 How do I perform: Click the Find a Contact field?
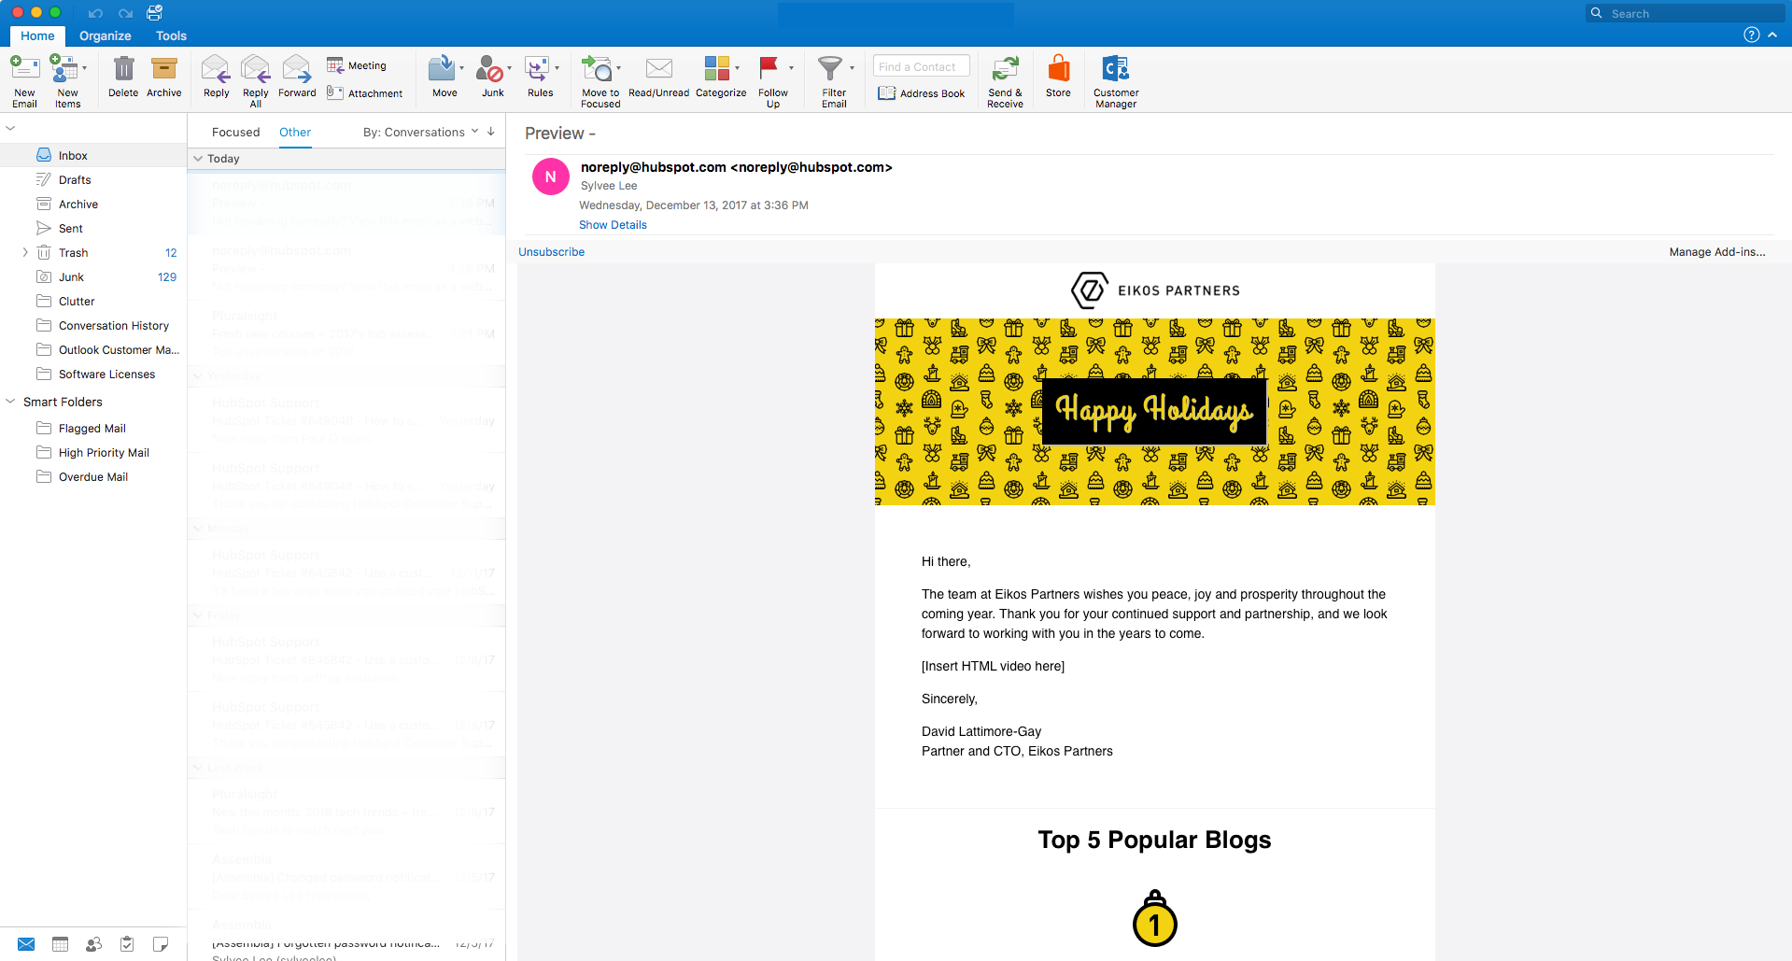click(x=922, y=66)
